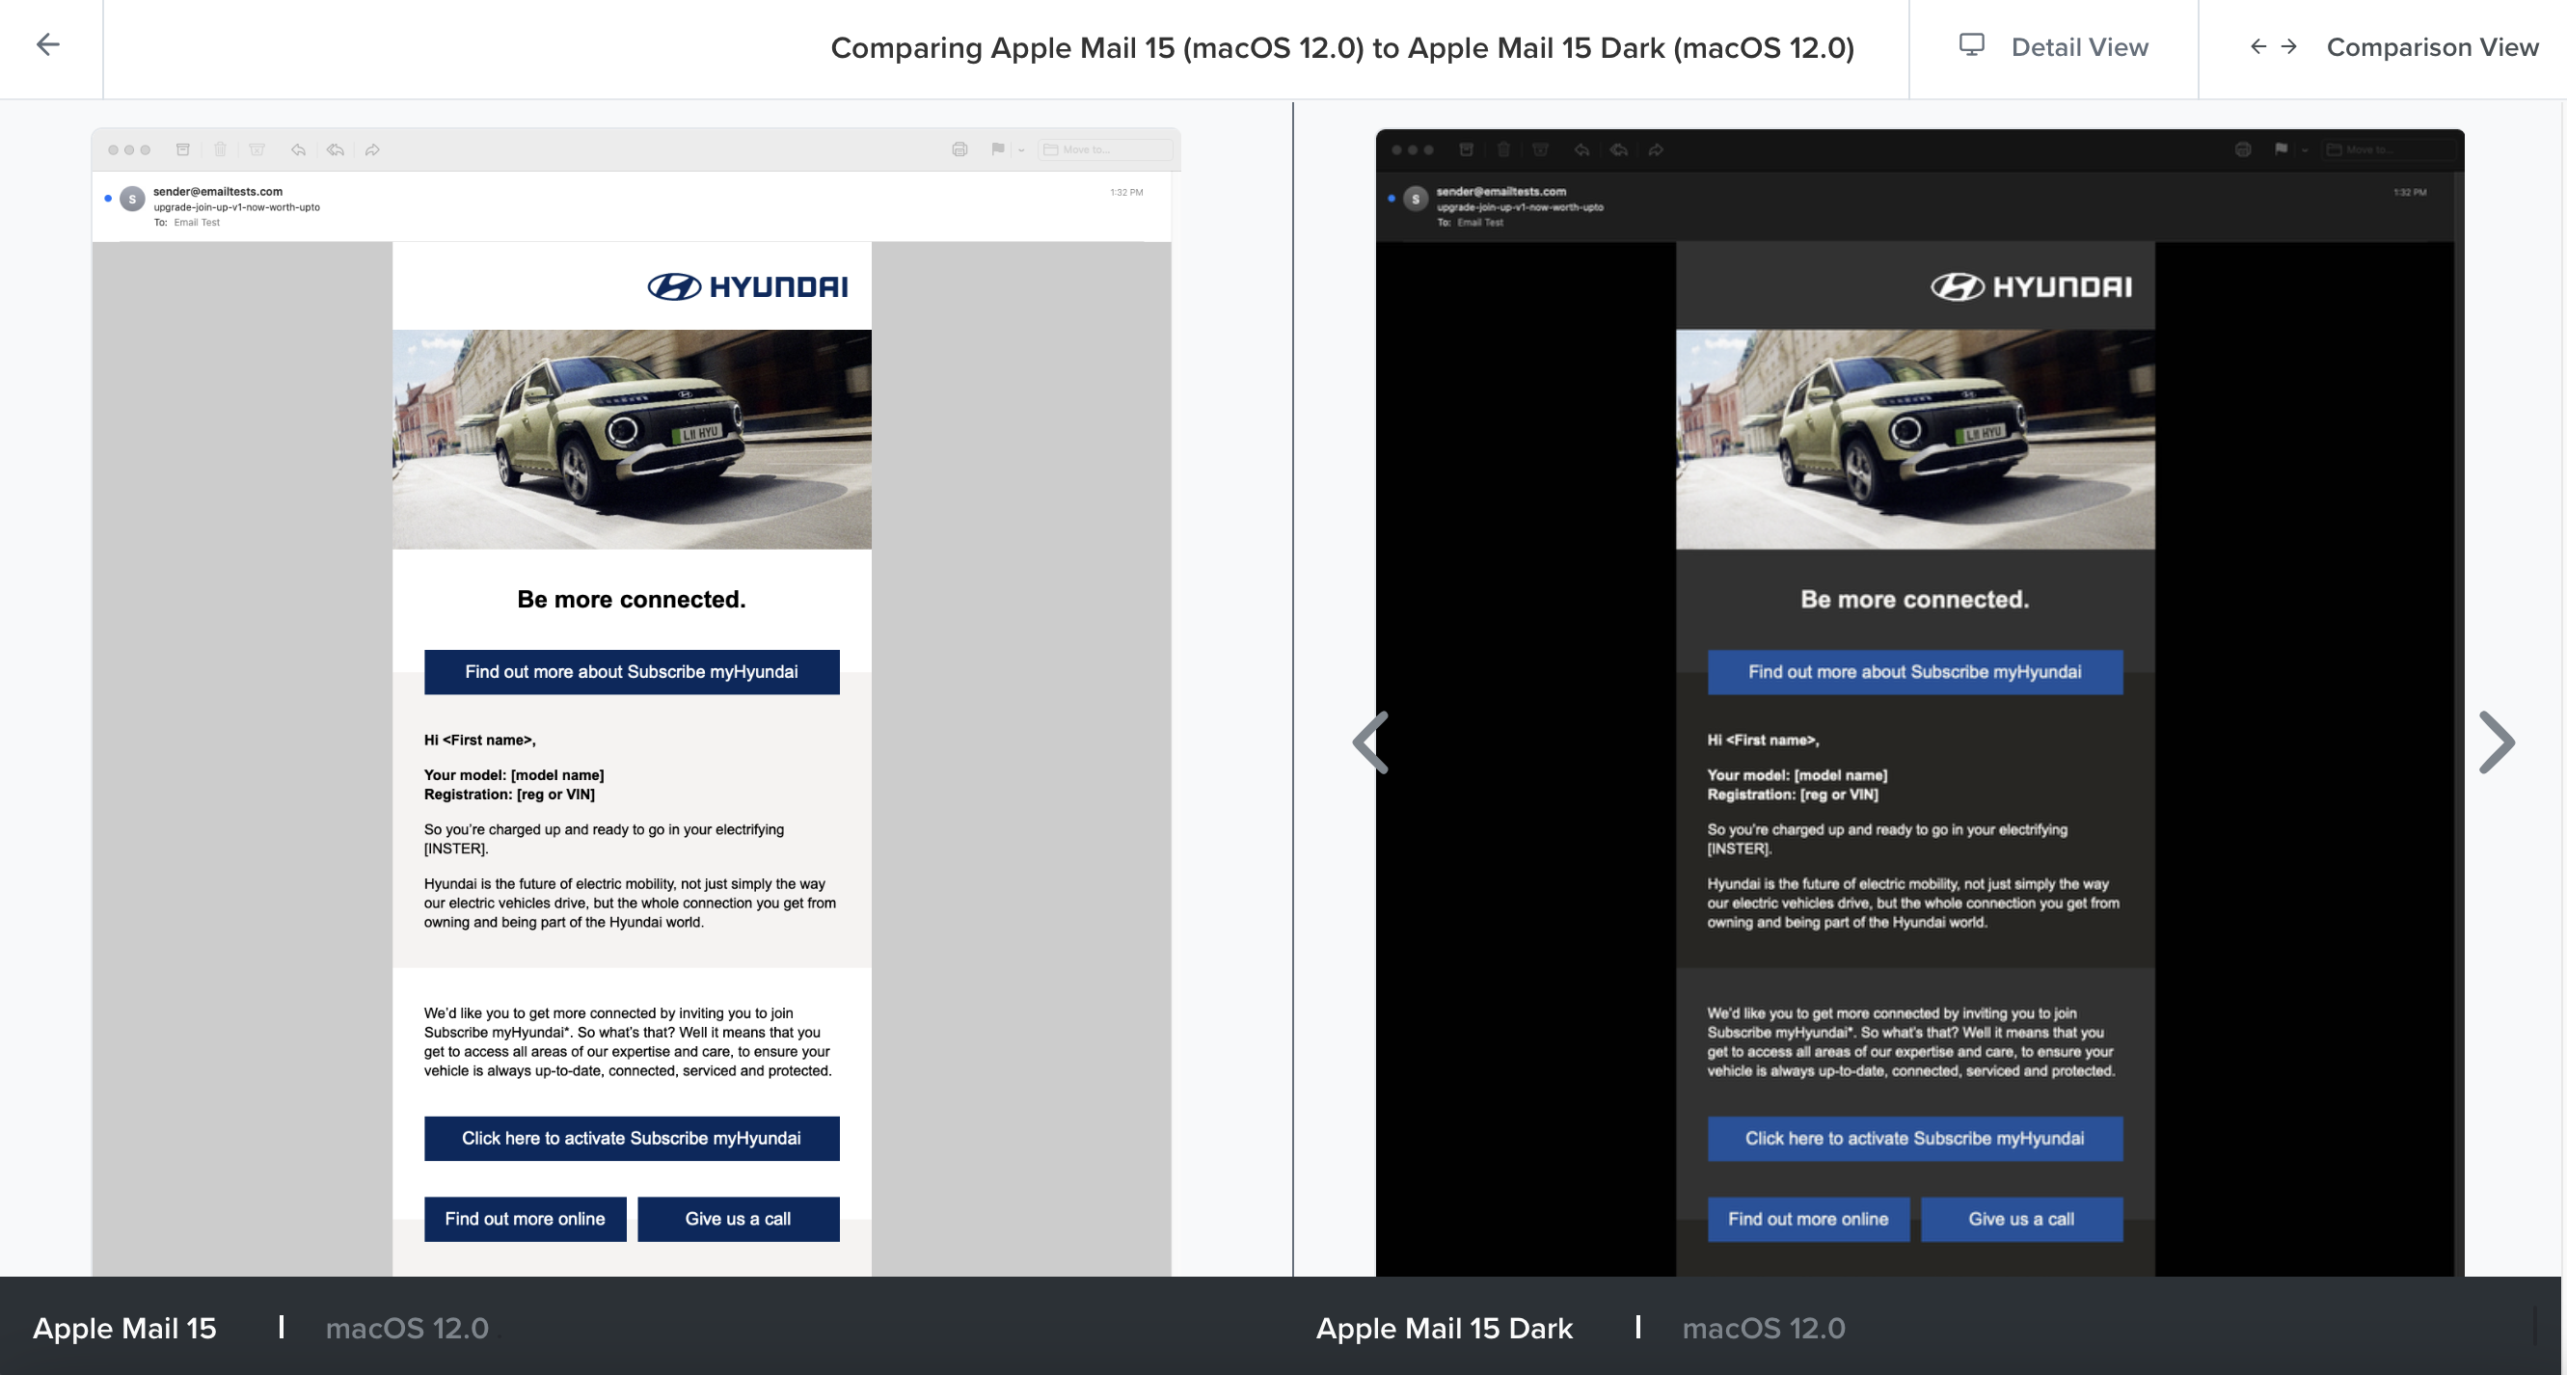This screenshot has height=1375, width=2567.
Task: Click 'Find out more about Subscribe myHyundai' in light email
Action: pos(632,673)
